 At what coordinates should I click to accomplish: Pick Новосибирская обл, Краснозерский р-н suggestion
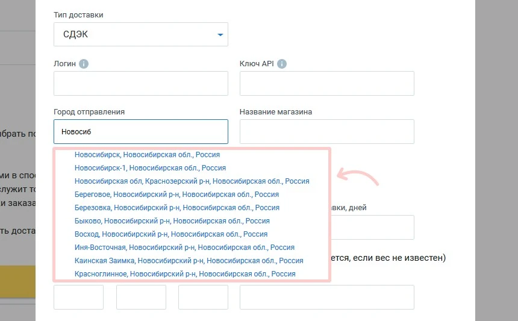click(x=192, y=181)
